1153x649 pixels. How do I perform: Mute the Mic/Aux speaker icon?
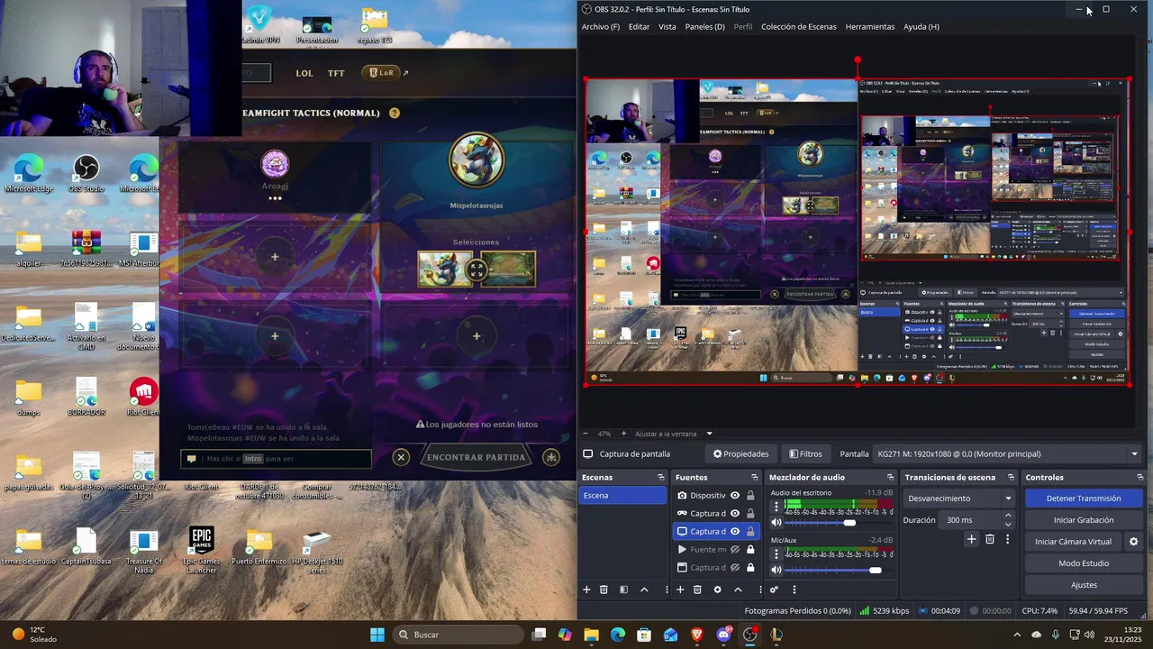pos(776,570)
